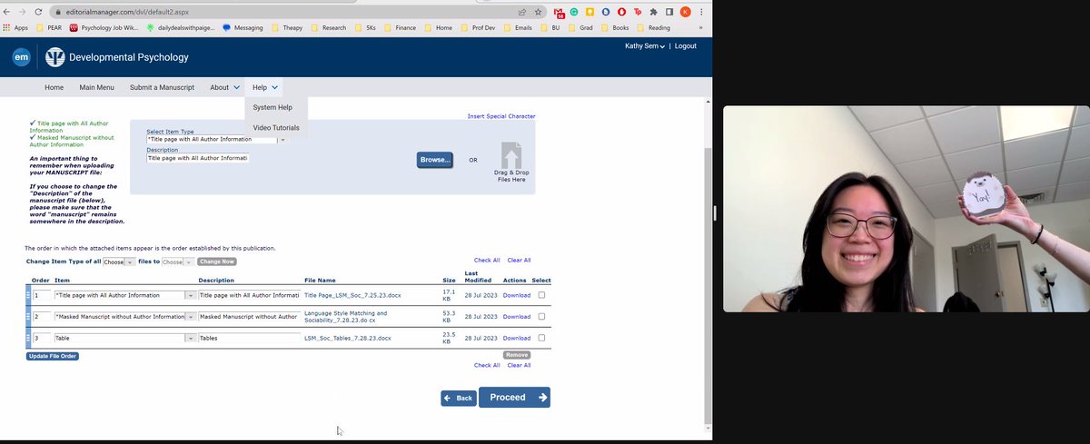Click Logout link
1090x444 pixels.
[x=686, y=45]
